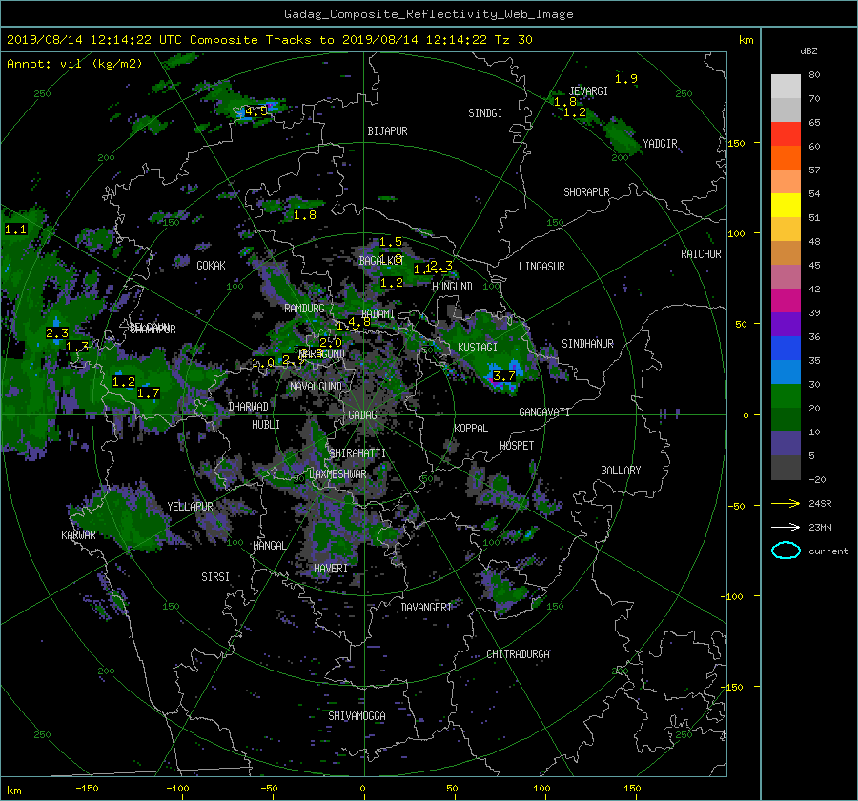Viewport: 858px width, 801px height.
Task: Pick the purple 39–36 dBZ legend swatch
Action: [x=786, y=325]
